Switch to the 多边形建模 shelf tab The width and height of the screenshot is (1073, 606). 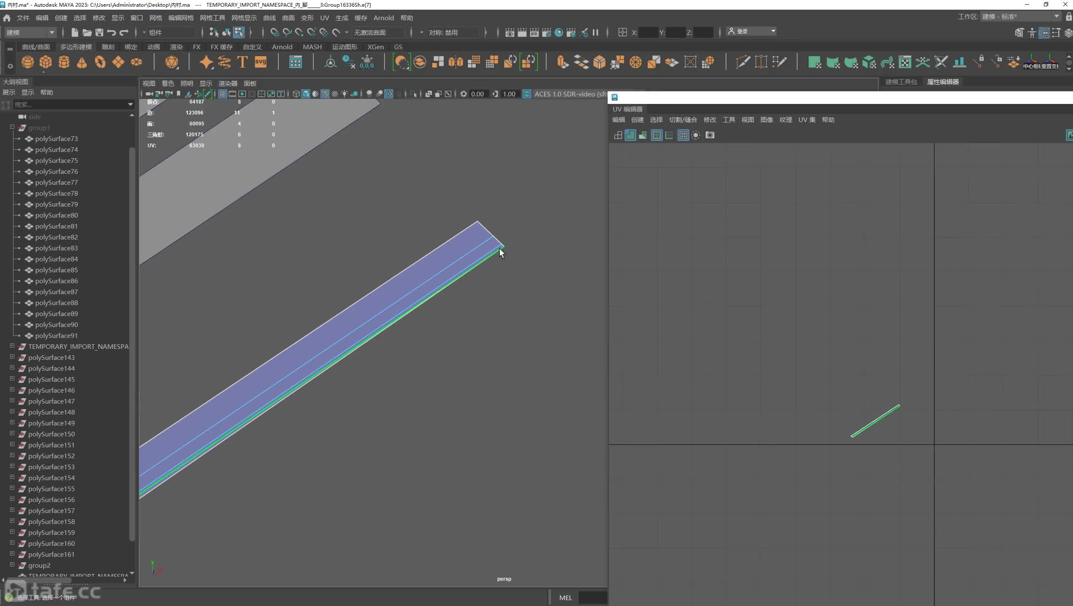tap(76, 47)
